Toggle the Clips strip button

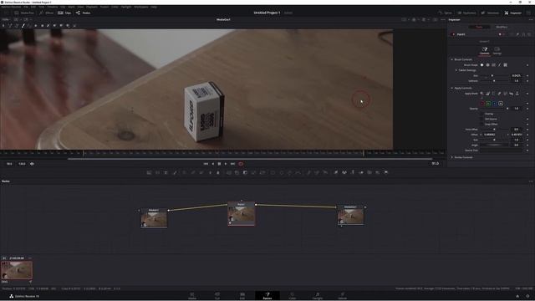coord(64,13)
